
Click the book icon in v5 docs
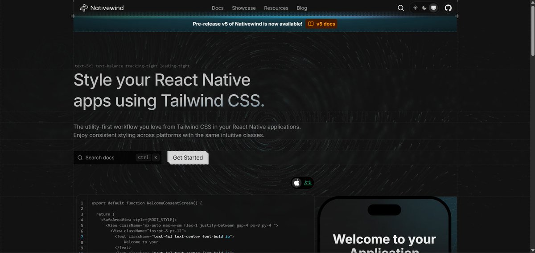point(311,24)
